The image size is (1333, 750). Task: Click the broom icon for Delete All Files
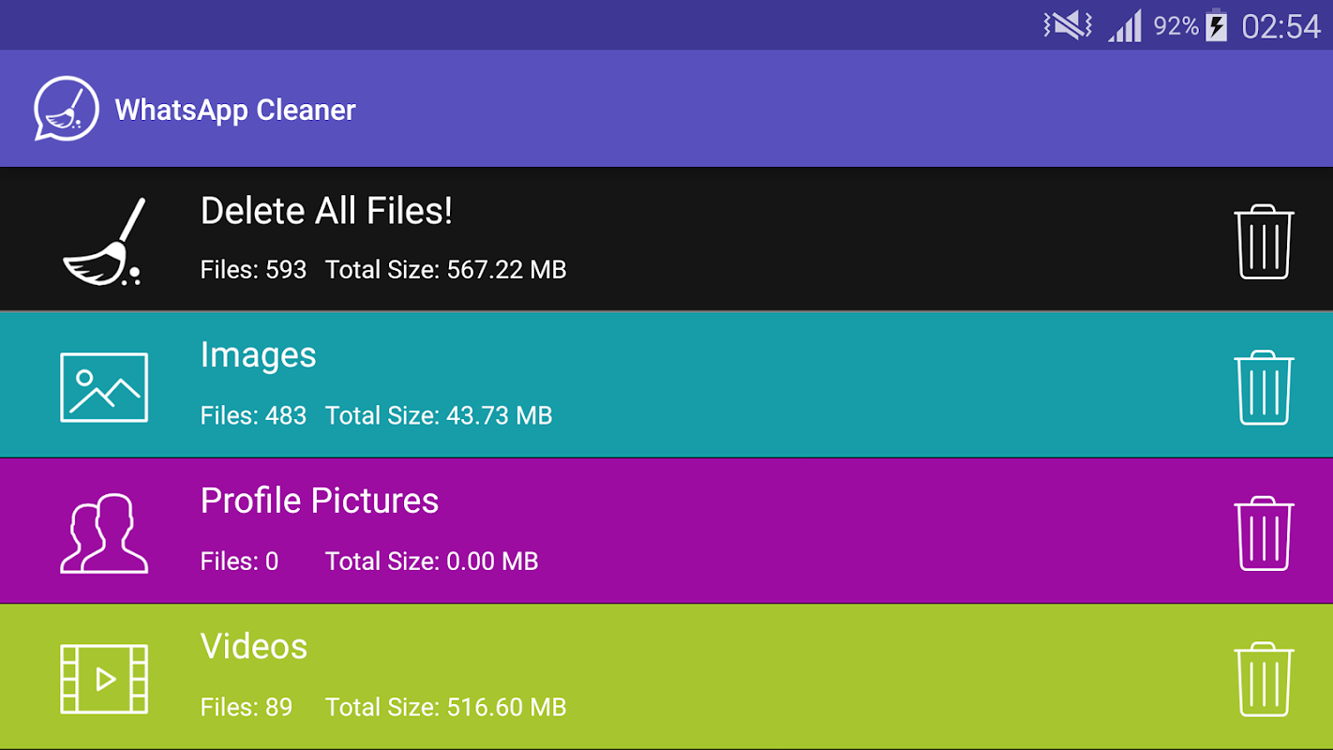pos(104,242)
